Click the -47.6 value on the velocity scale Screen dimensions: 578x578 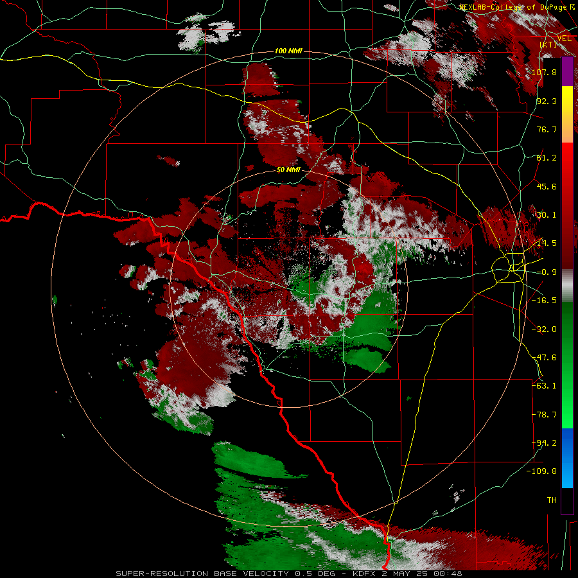coord(544,358)
